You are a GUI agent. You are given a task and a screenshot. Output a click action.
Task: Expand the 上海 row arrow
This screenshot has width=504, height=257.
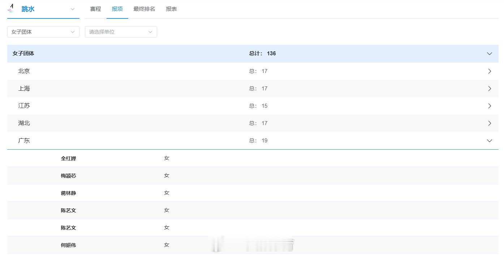(490, 89)
